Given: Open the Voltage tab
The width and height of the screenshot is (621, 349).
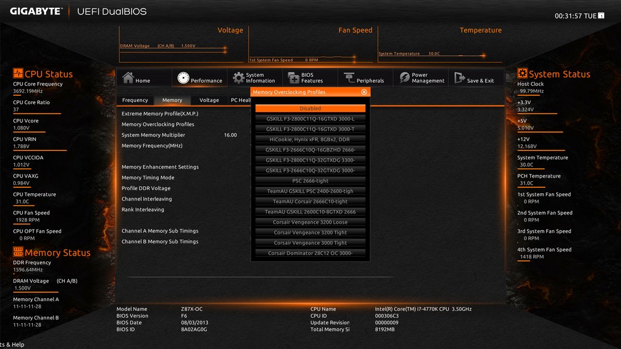Looking at the screenshot, I should point(209,100).
